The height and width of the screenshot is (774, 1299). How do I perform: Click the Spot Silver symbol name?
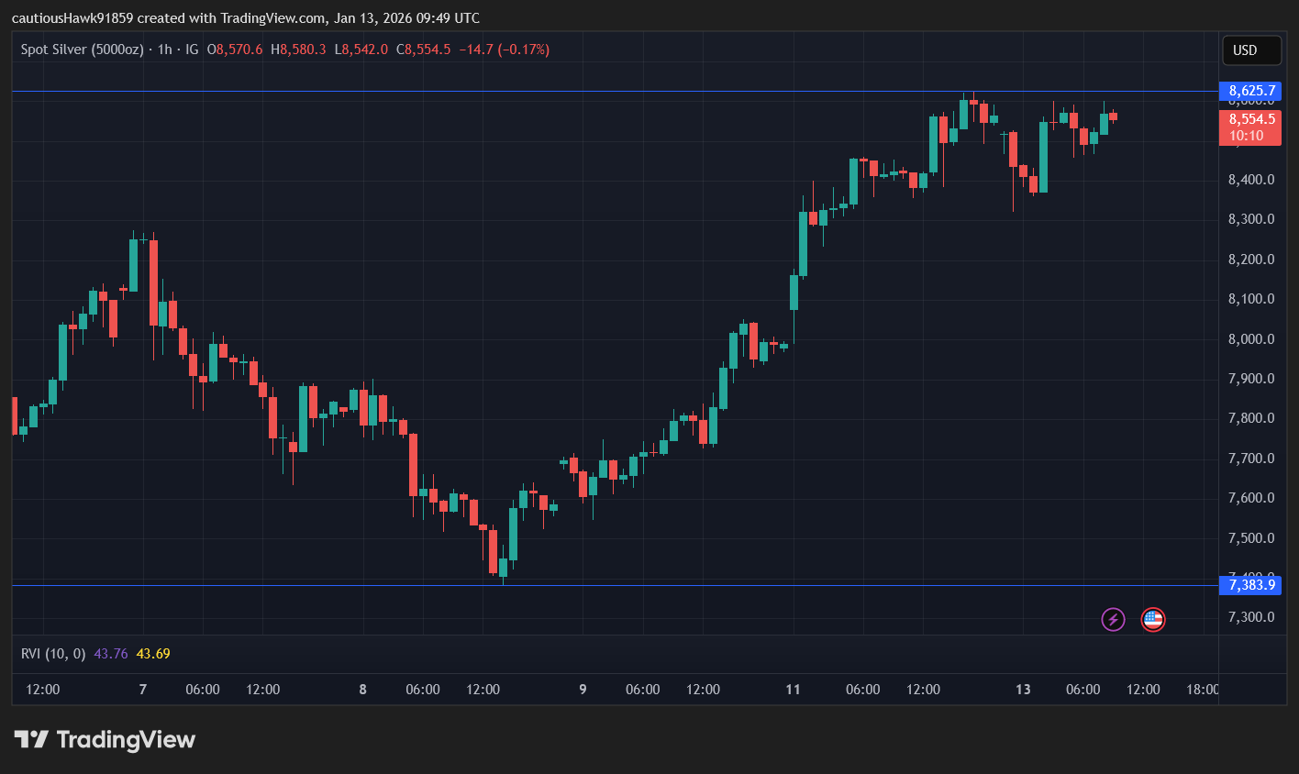[81, 50]
